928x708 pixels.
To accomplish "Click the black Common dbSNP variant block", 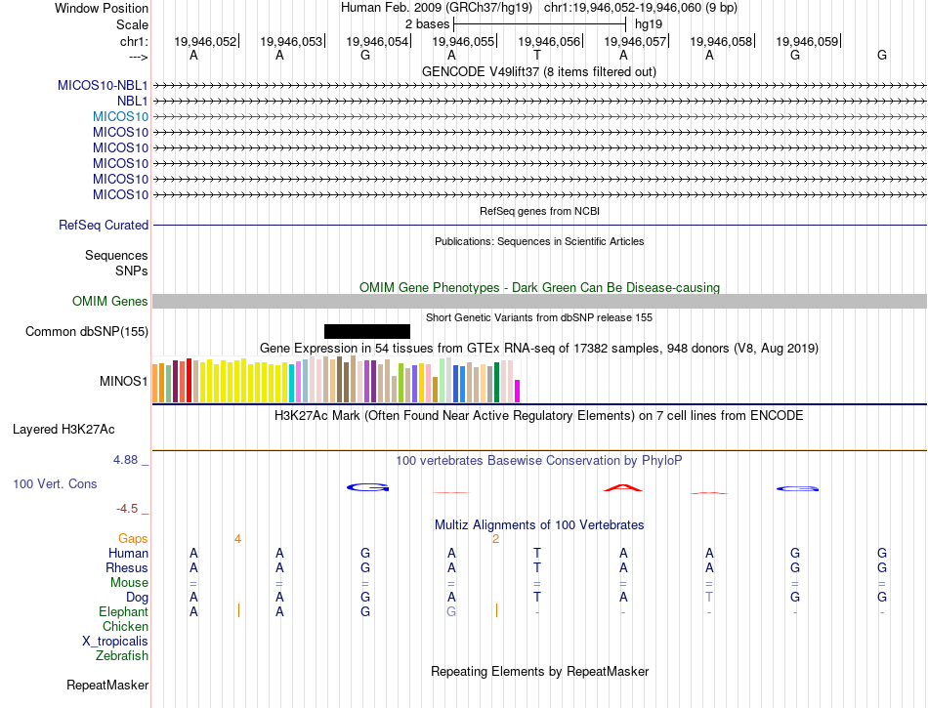I will pyautogui.click(x=367, y=331).
